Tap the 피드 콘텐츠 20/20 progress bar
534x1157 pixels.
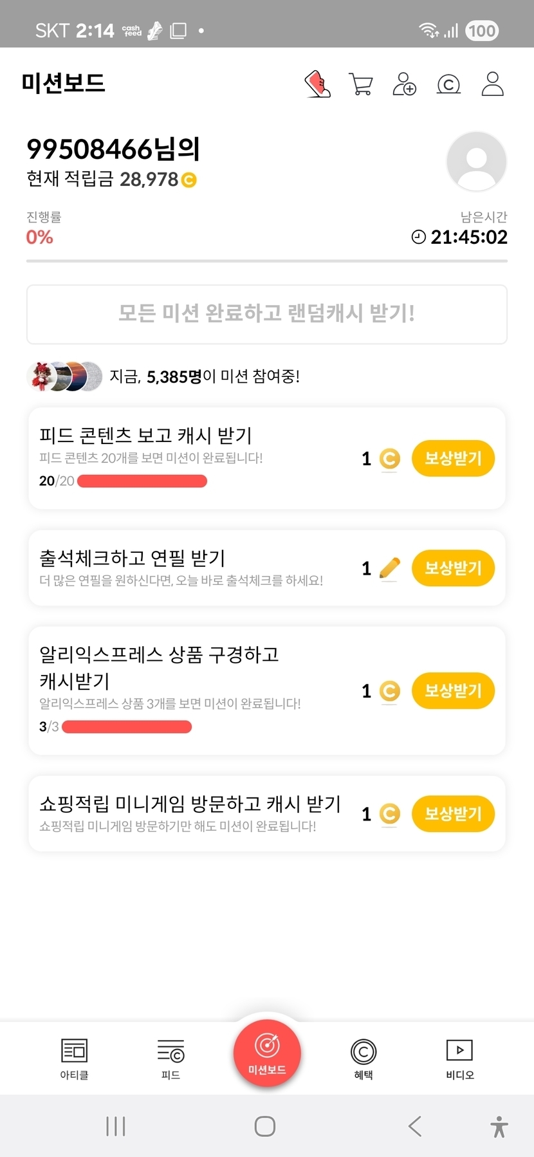(x=142, y=481)
